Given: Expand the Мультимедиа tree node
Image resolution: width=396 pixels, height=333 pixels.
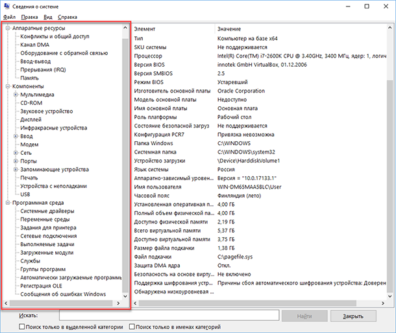Looking at the screenshot, I should tap(16, 95).
